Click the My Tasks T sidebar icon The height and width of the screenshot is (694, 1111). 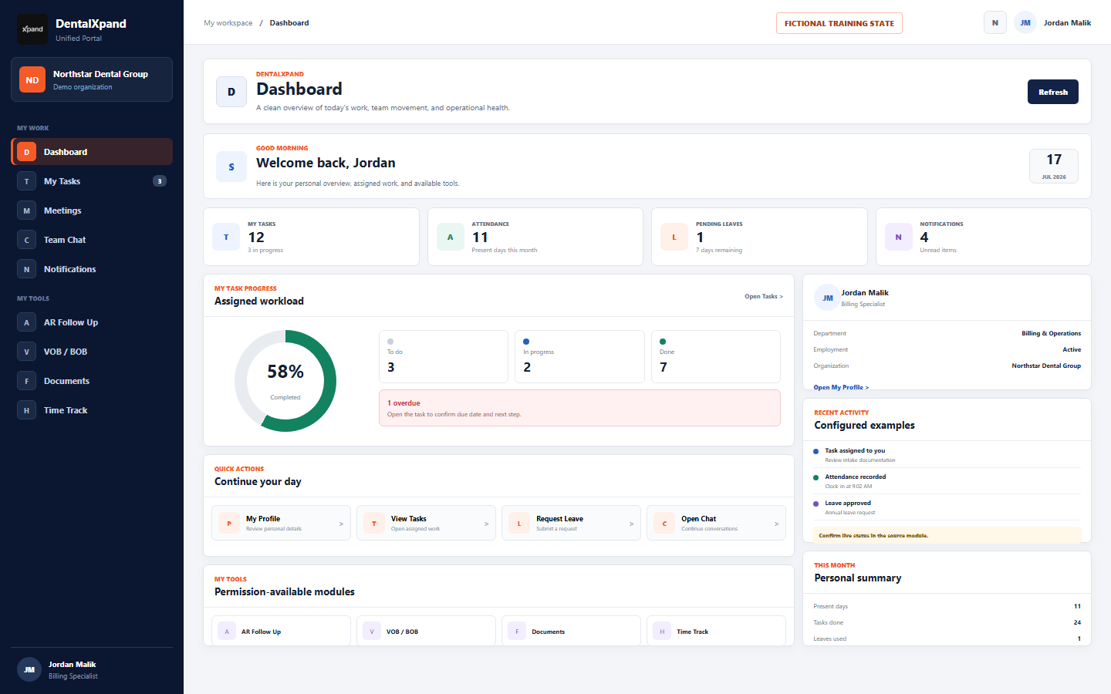click(26, 181)
